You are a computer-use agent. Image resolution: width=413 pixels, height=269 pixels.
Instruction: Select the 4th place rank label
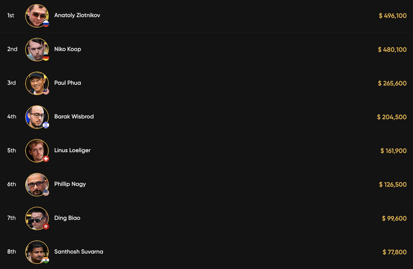(12, 116)
